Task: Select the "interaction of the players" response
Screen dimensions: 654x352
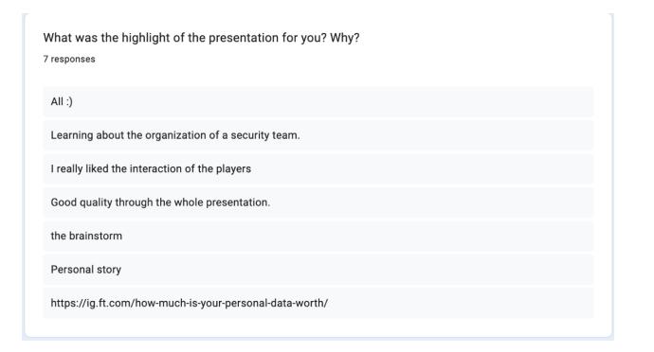Action: [x=318, y=168]
